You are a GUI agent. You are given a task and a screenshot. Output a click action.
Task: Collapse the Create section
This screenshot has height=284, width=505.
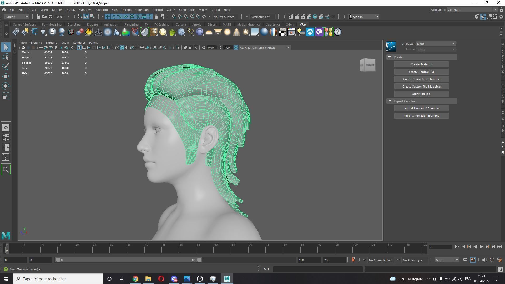(390, 57)
